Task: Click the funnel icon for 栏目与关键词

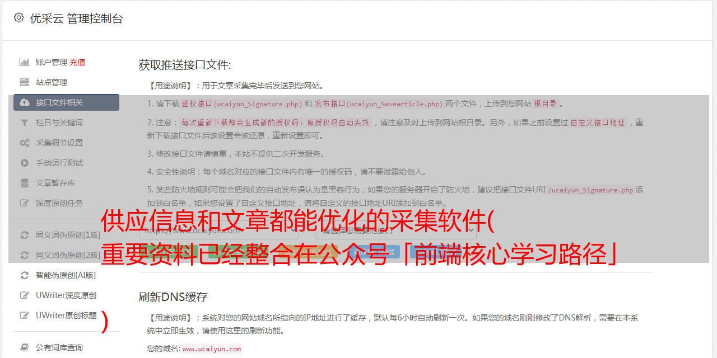Action: point(25,123)
